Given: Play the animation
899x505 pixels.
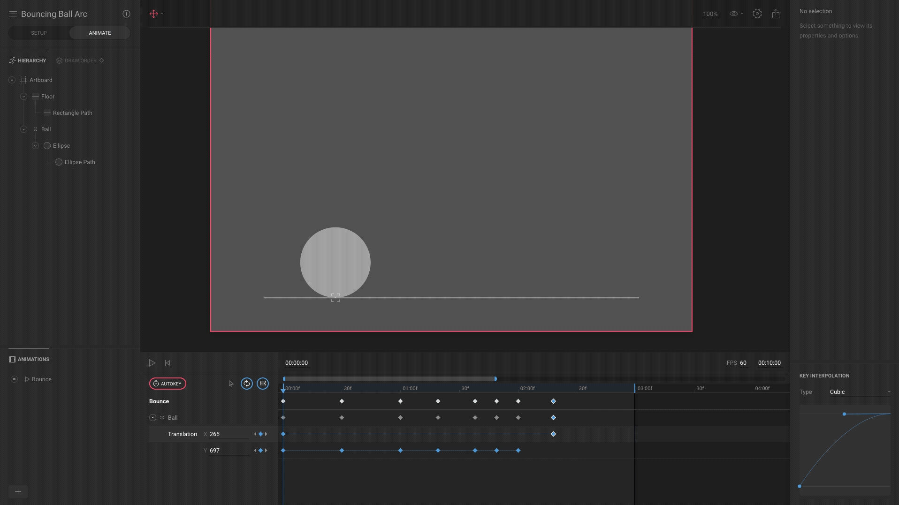Looking at the screenshot, I should [x=152, y=363].
